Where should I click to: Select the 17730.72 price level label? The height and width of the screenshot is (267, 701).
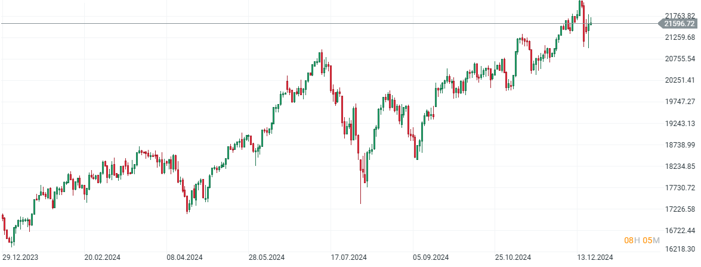679,188
